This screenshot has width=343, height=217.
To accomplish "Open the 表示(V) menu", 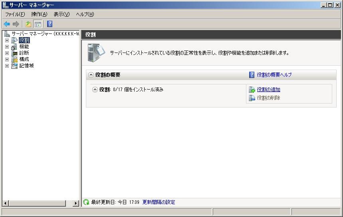I will (61, 14).
